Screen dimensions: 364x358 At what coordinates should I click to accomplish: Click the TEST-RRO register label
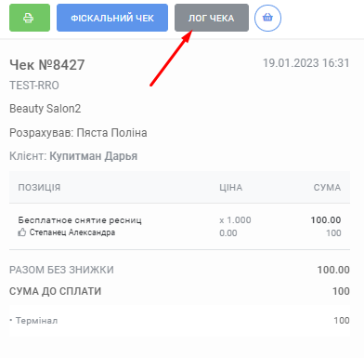[x=34, y=86]
